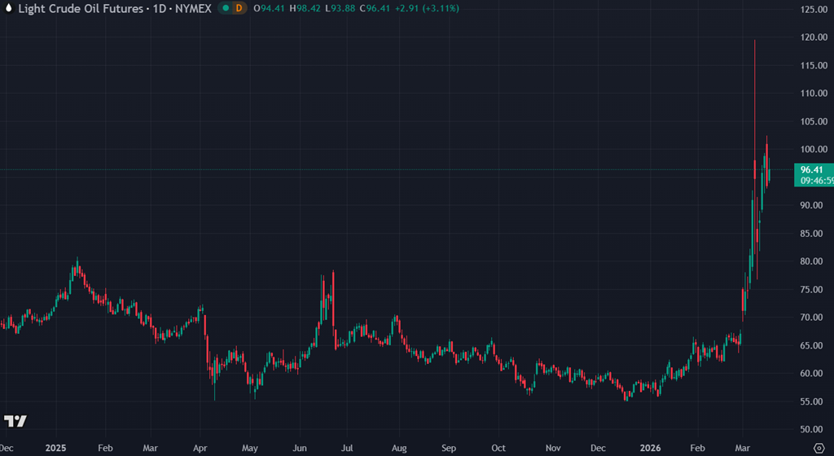Click the Jul label on the time axis
Viewport: 834px width, 456px height.
[347, 448]
